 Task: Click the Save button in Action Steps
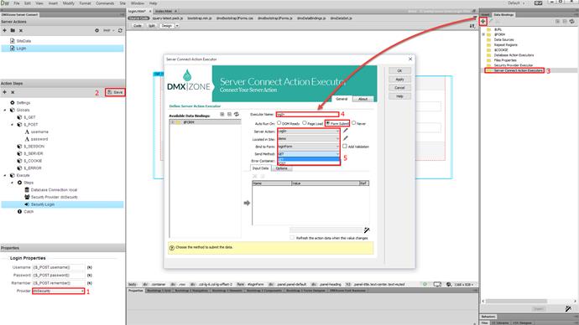[115, 92]
